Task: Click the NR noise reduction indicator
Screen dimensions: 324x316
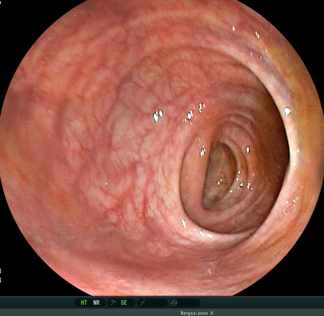Action: click(97, 303)
